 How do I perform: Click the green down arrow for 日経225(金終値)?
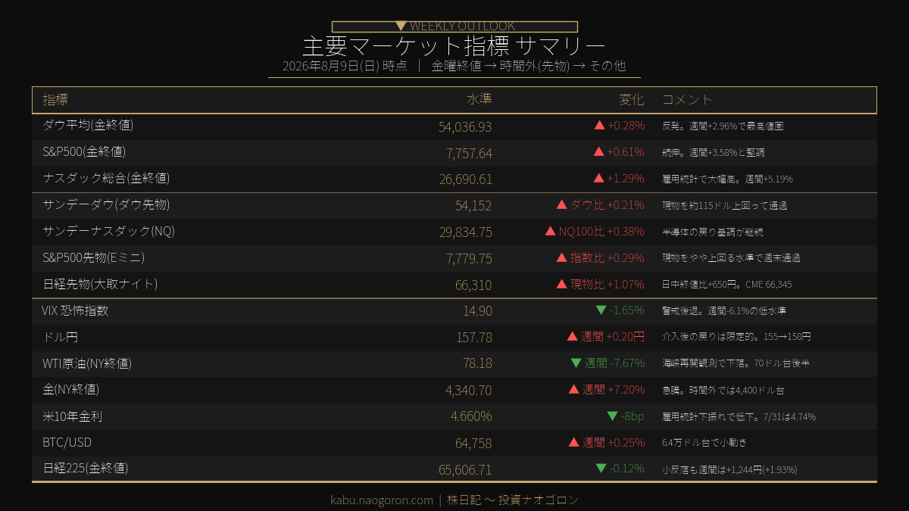[601, 469]
